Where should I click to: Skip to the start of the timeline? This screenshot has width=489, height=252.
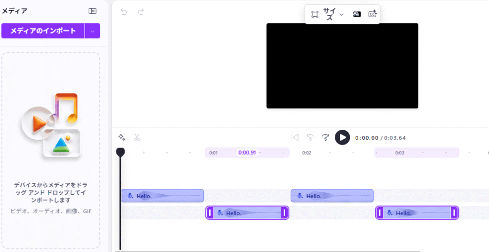(295, 137)
